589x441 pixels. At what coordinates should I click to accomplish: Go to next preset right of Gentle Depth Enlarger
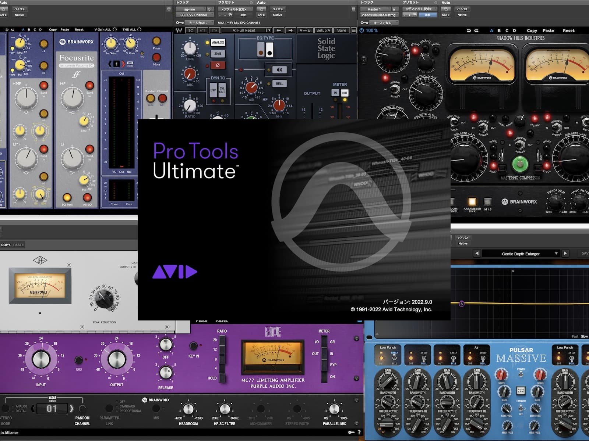565,253
